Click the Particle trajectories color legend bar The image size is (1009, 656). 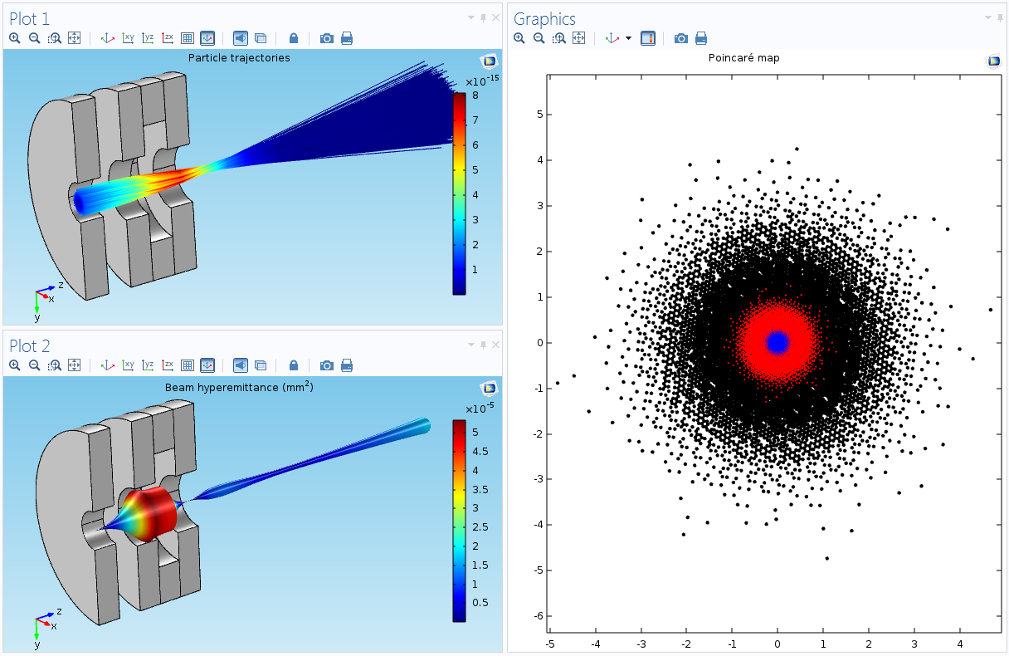click(x=459, y=193)
